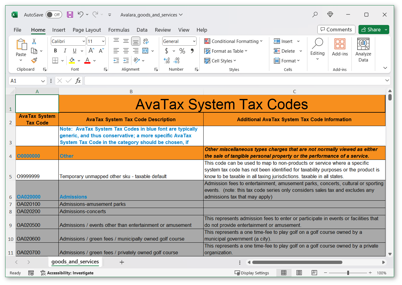Viewport: 402px width, 285px height.
Task: Switch to the Formulas tab
Action: (119, 30)
